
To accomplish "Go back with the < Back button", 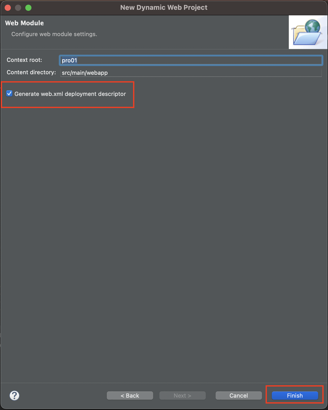I will [x=130, y=396].
